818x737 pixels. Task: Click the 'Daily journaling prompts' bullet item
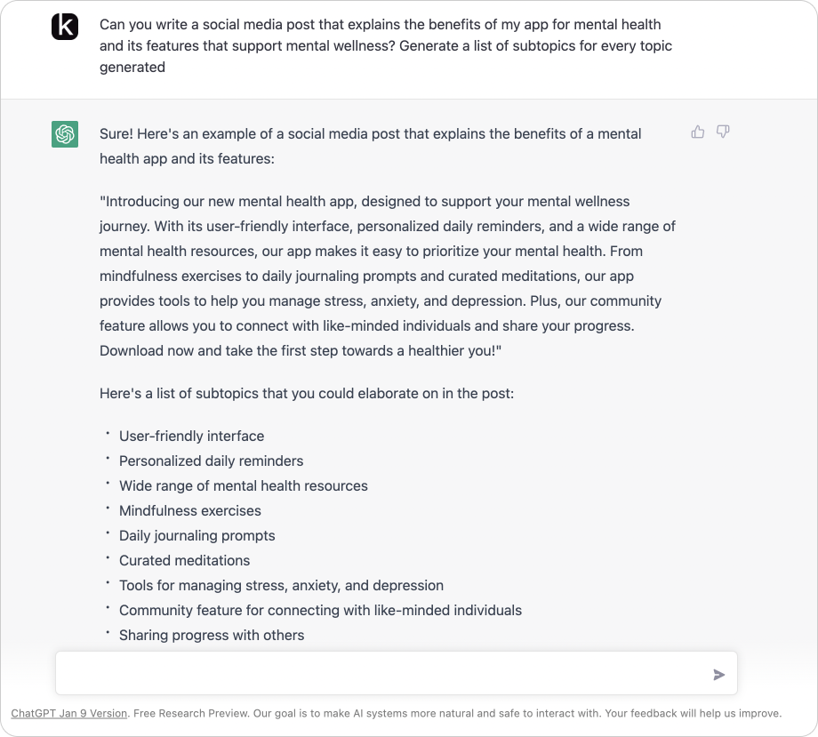tap(196, 536)
